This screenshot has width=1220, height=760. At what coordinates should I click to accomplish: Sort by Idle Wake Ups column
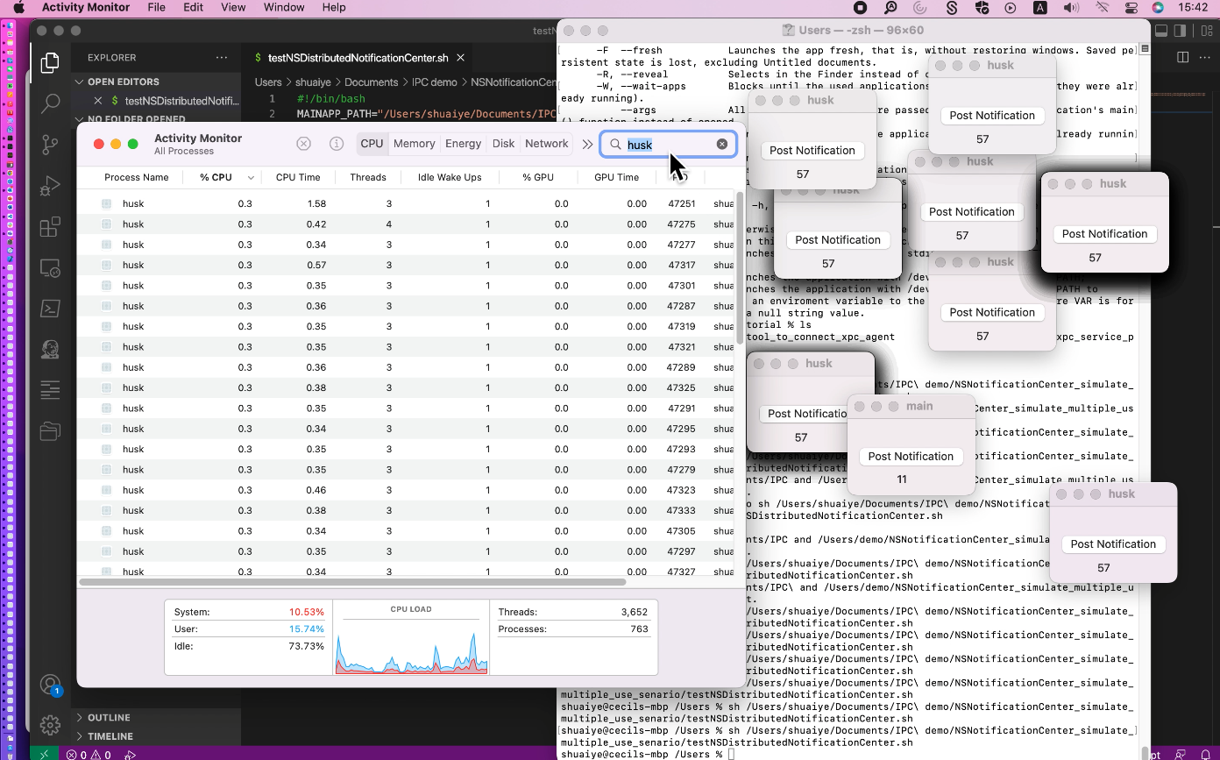point(450,177)
